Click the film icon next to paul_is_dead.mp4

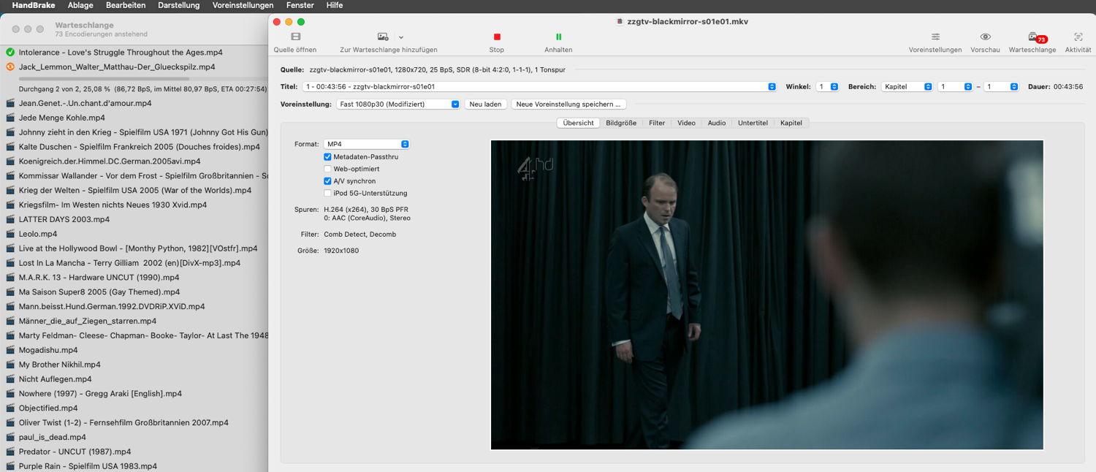(x=10, y=437)
